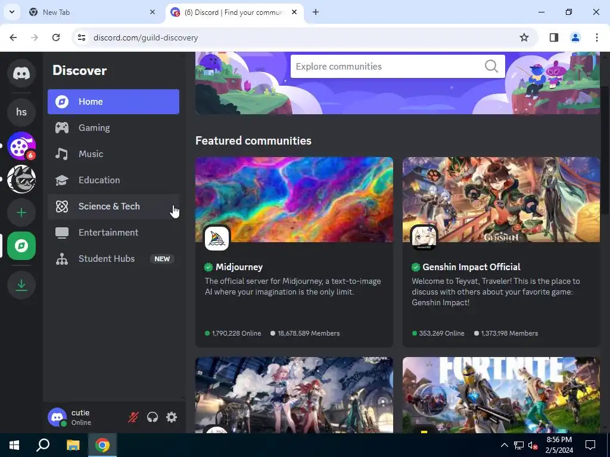Viewport: 610px width, 457px height.
Task: Open the network tray icon
Action: click(519, 445)
